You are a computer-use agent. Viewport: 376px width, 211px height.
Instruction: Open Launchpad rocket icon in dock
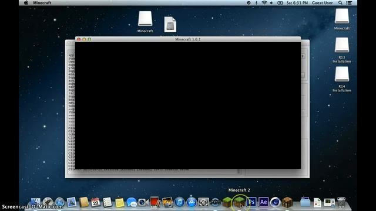point(48,202)
